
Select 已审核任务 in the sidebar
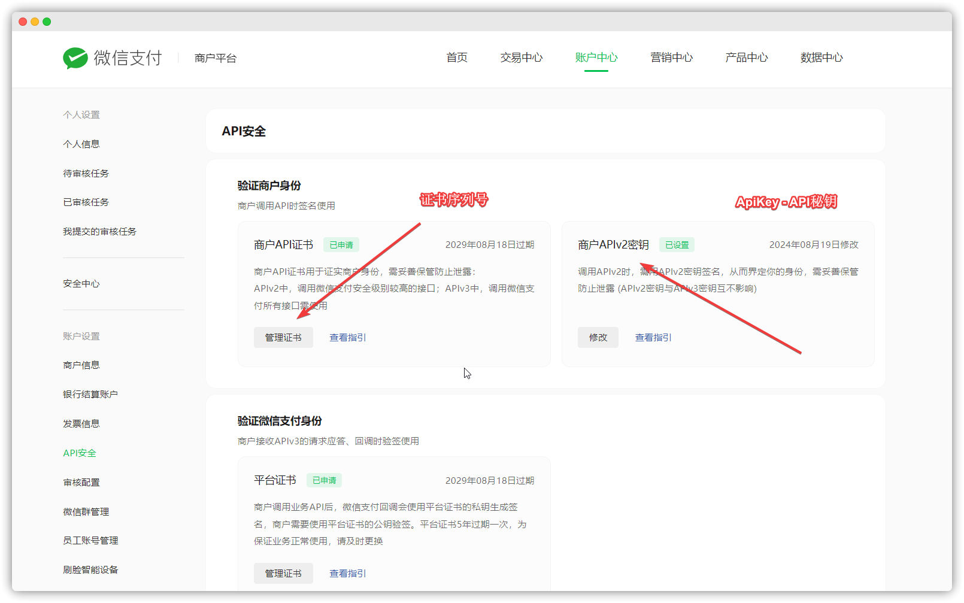[86, 202]
